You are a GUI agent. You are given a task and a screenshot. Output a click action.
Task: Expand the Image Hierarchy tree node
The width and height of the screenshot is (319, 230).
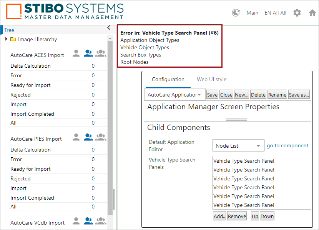coord(6,39)
